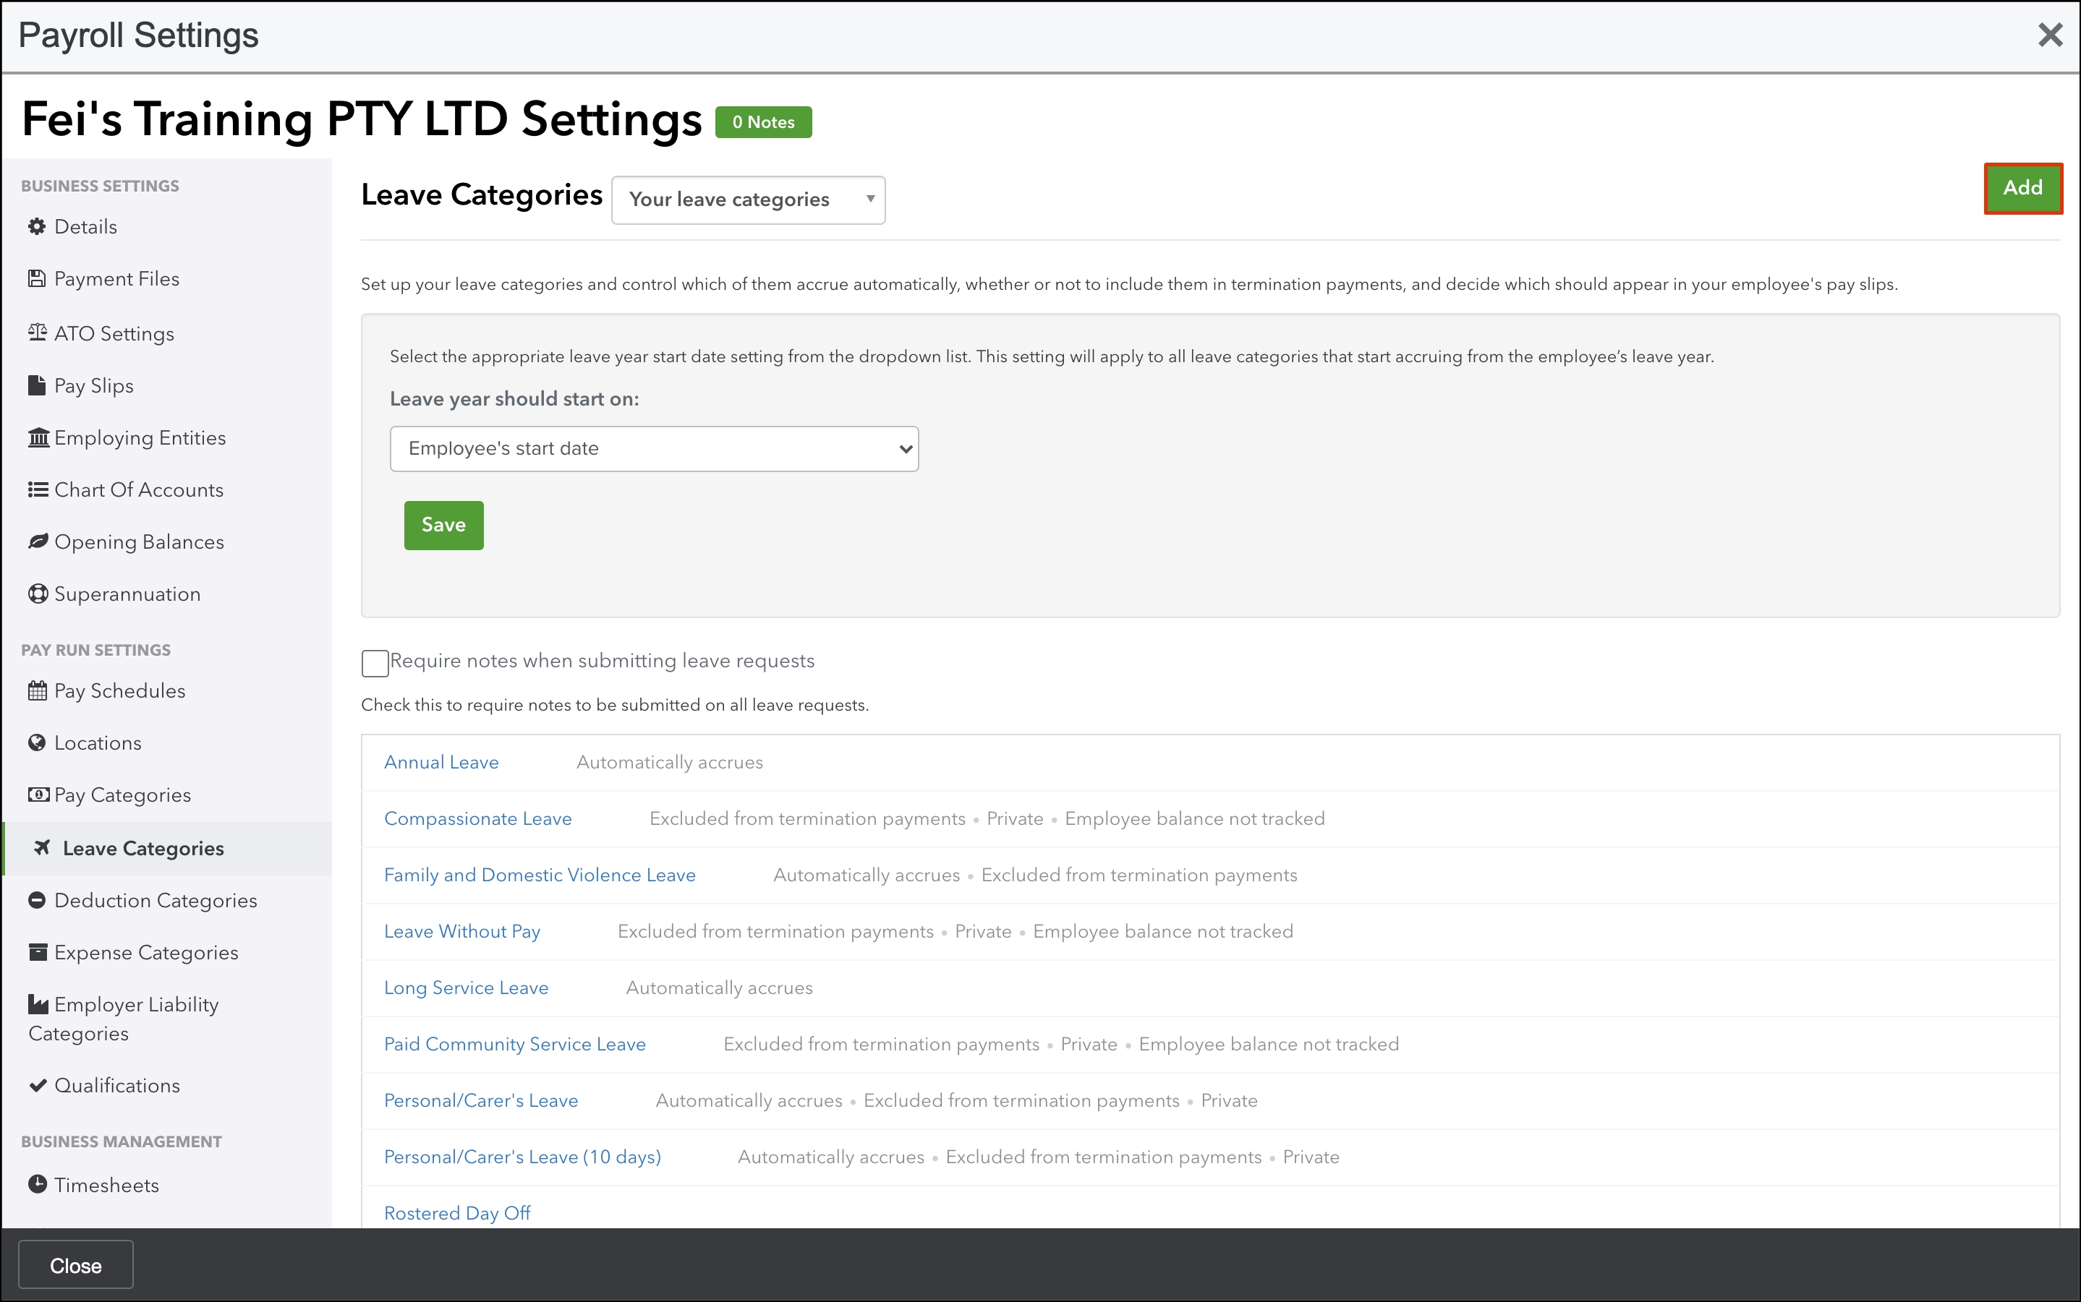Open the Annual Leave category link

coord(441,763)
